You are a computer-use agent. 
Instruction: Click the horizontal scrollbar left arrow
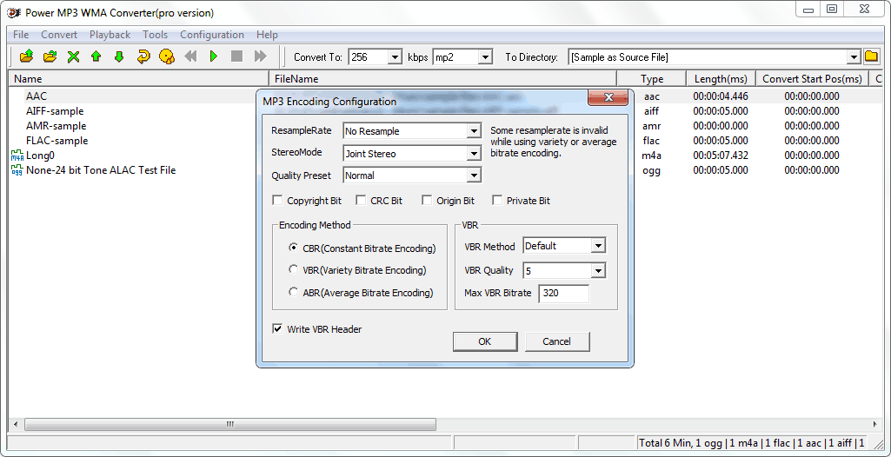16,424
